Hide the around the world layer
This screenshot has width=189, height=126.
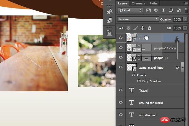tap(121, 102)
